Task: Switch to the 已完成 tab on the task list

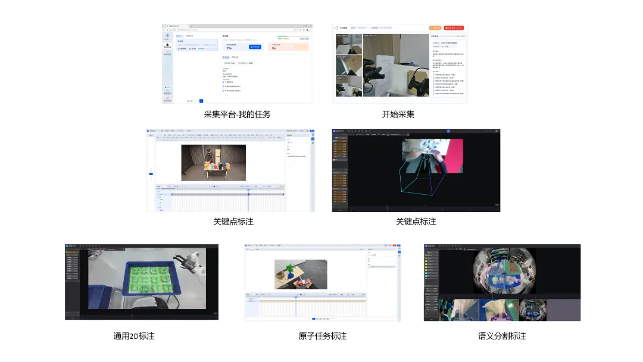Action: 188,35
